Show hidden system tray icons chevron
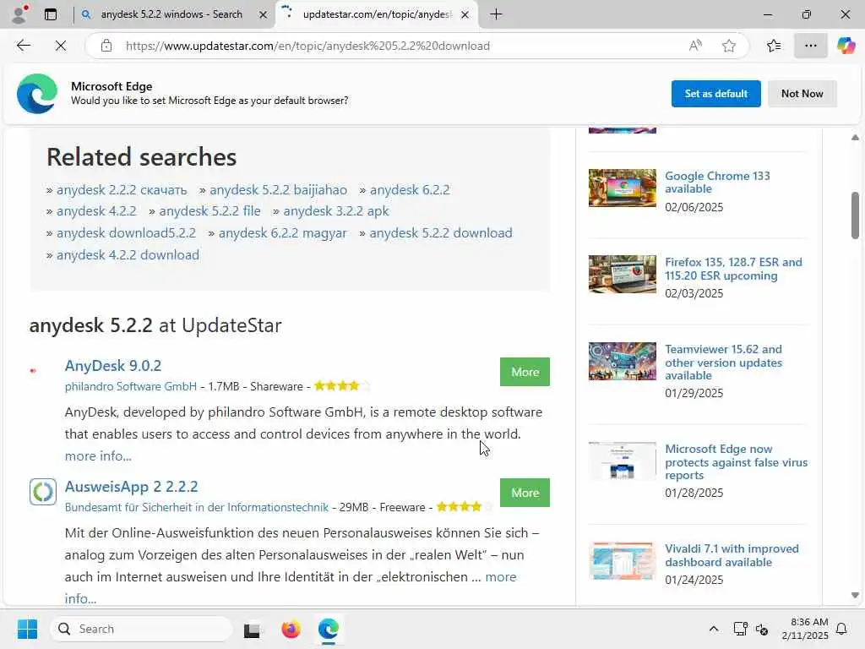The height and width of the screenshot is (649, 865). click(x=713, y=629)
